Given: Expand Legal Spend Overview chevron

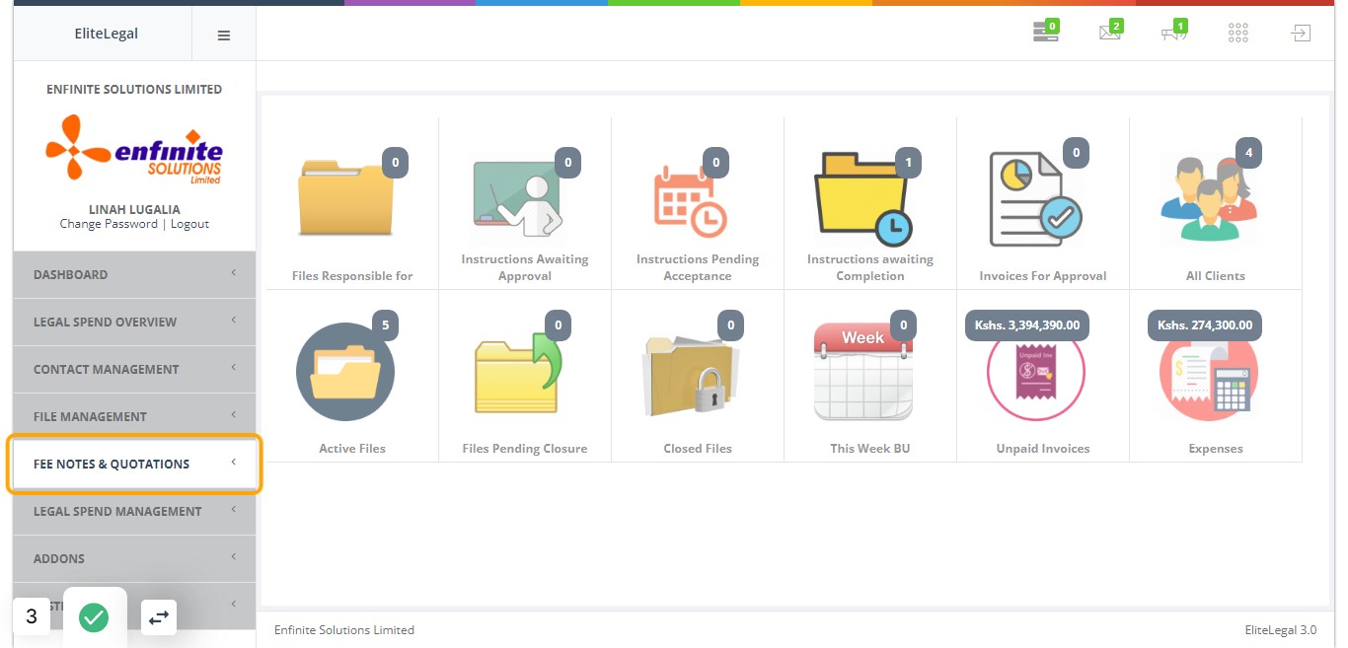Looking at the screenshot, I should coord(234,321).
